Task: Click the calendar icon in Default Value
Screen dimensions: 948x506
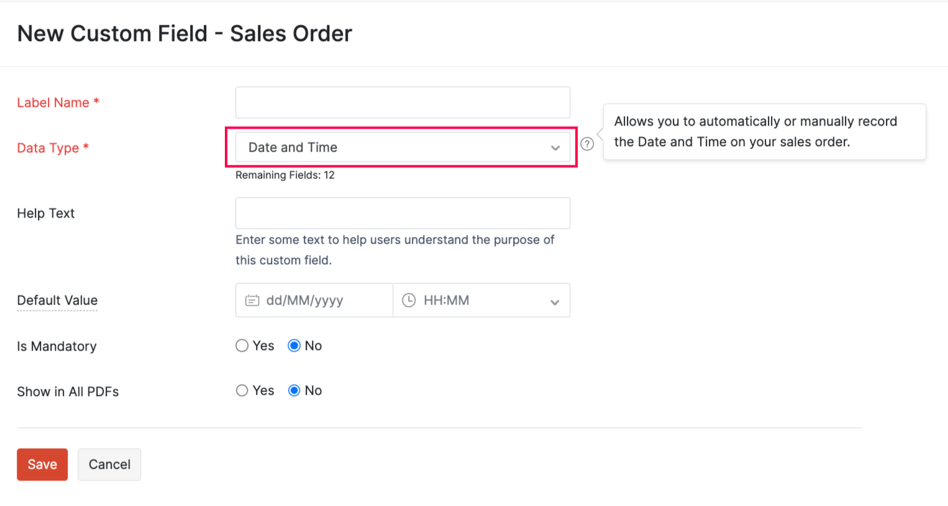Action: pos(252,300)
